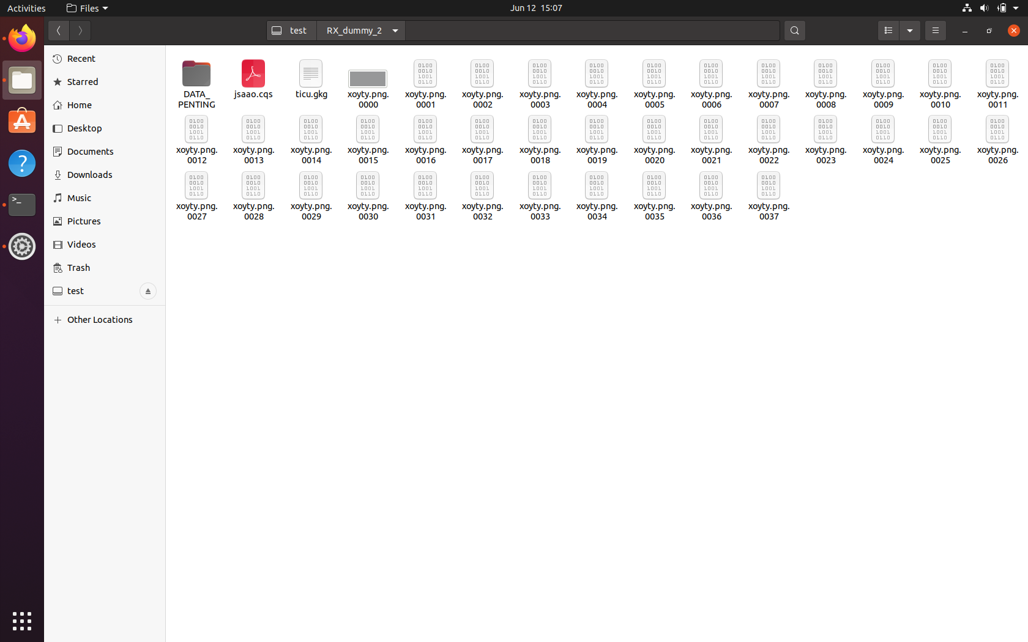This screenshot has width=1028, height=642.
Task: Open the hamburger menu
Action: coord(935,30)
